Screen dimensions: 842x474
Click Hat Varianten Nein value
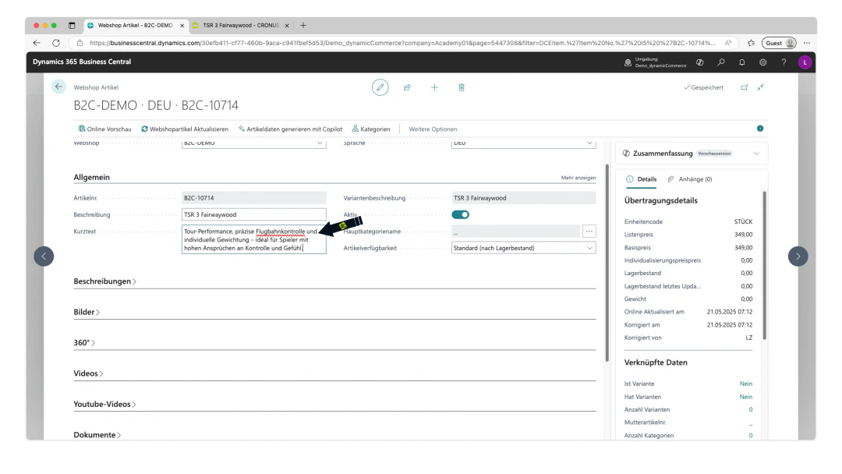(x=746, y=397)
